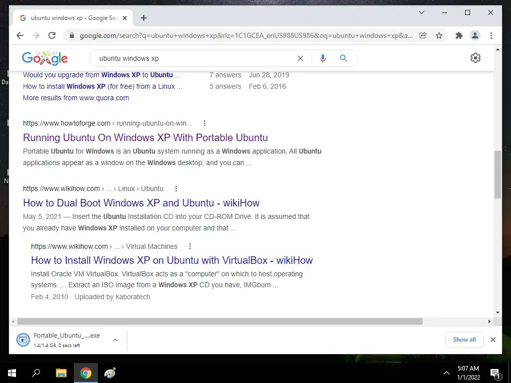Open How to Install Windows XP on Ubuntu with VirtualBox
The height and width of the screenshot is (383, 511).
(x=172, y=260)
